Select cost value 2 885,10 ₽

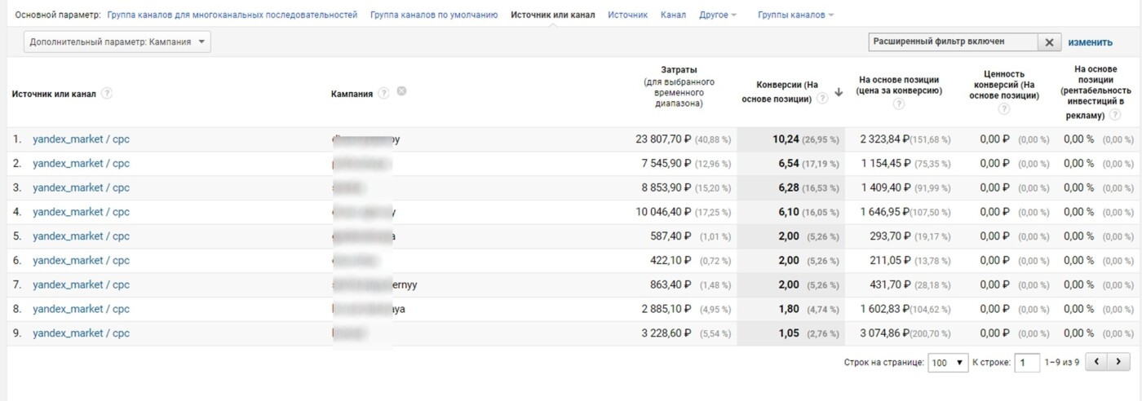click(666, 309)
